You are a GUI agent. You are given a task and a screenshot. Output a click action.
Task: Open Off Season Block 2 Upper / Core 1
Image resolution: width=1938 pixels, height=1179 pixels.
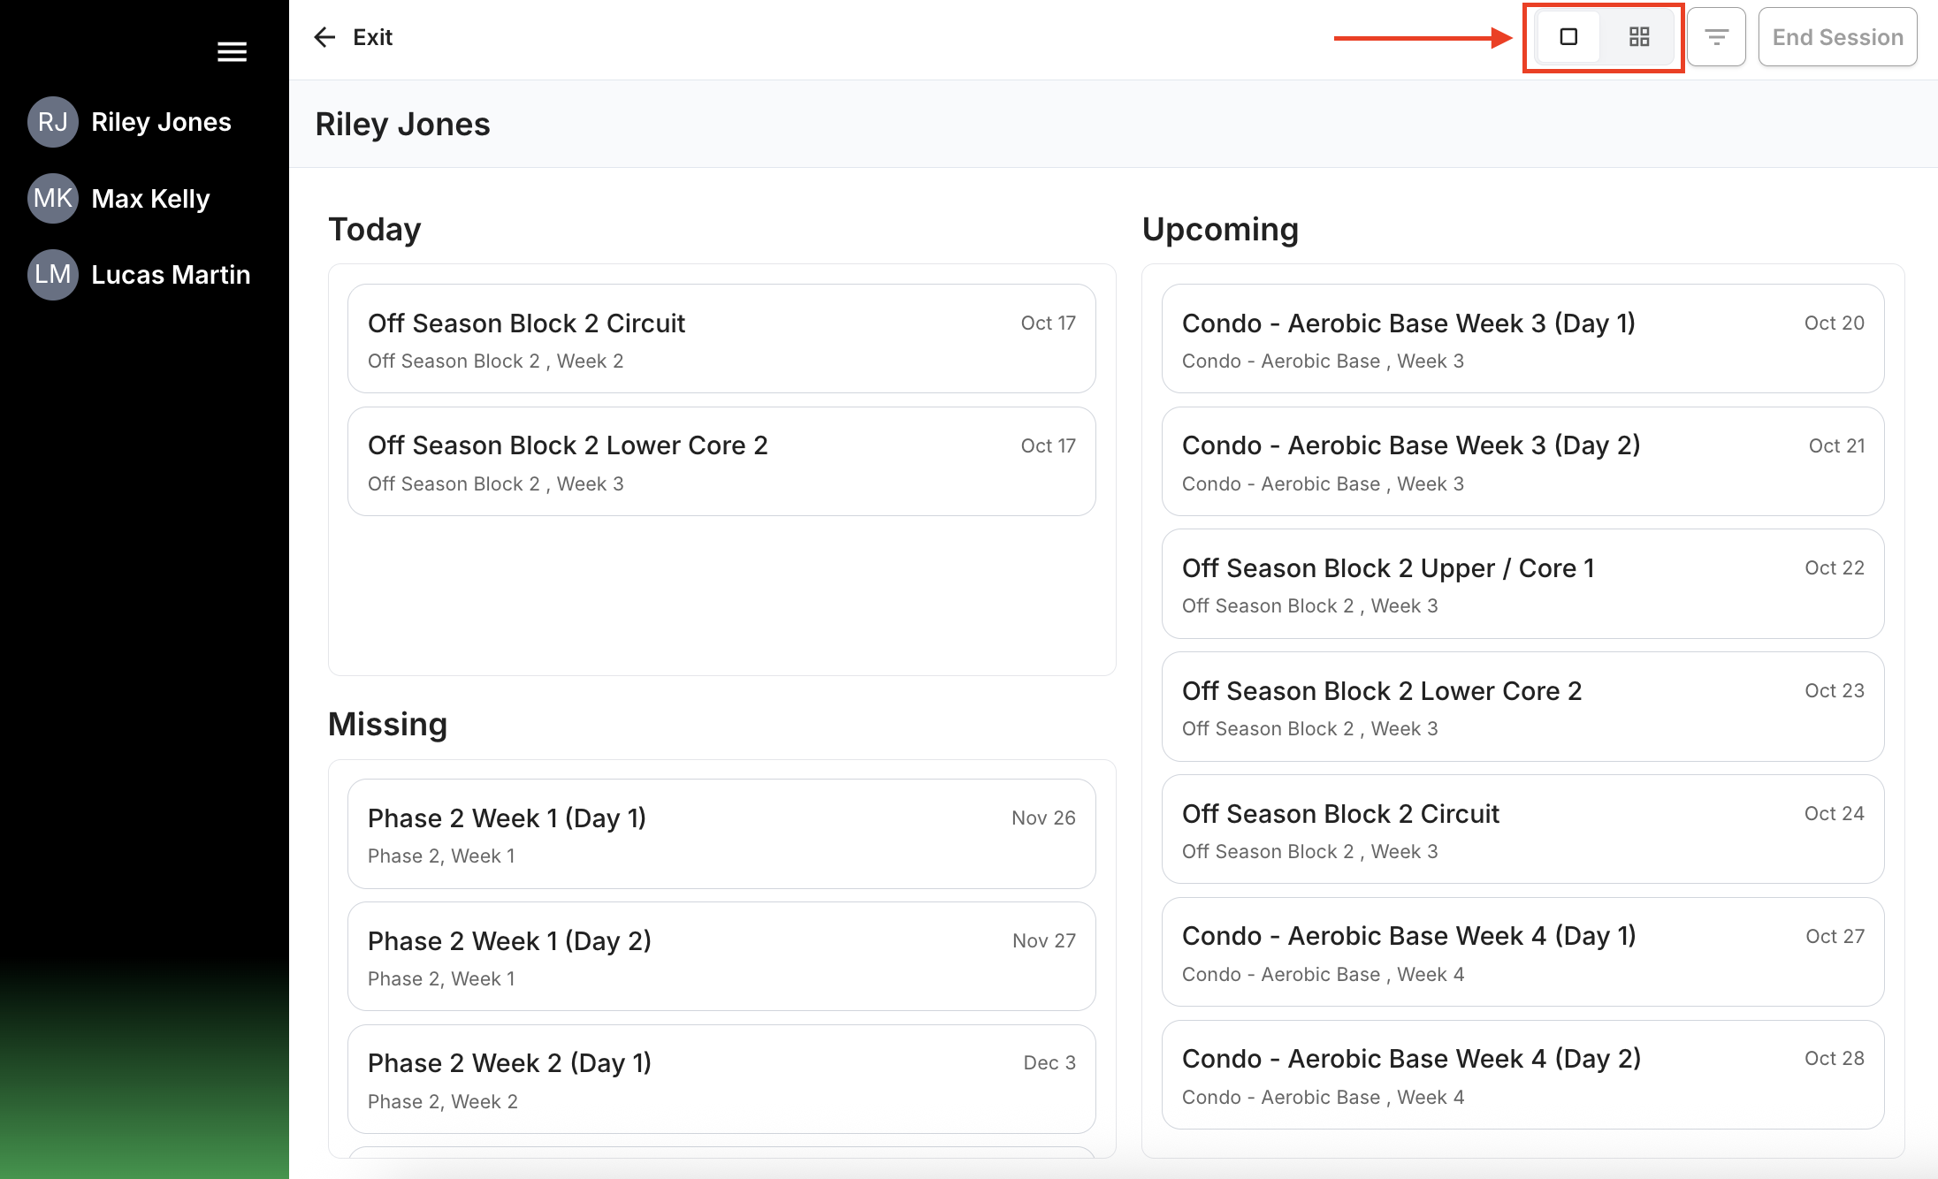tap(1522, 583)
